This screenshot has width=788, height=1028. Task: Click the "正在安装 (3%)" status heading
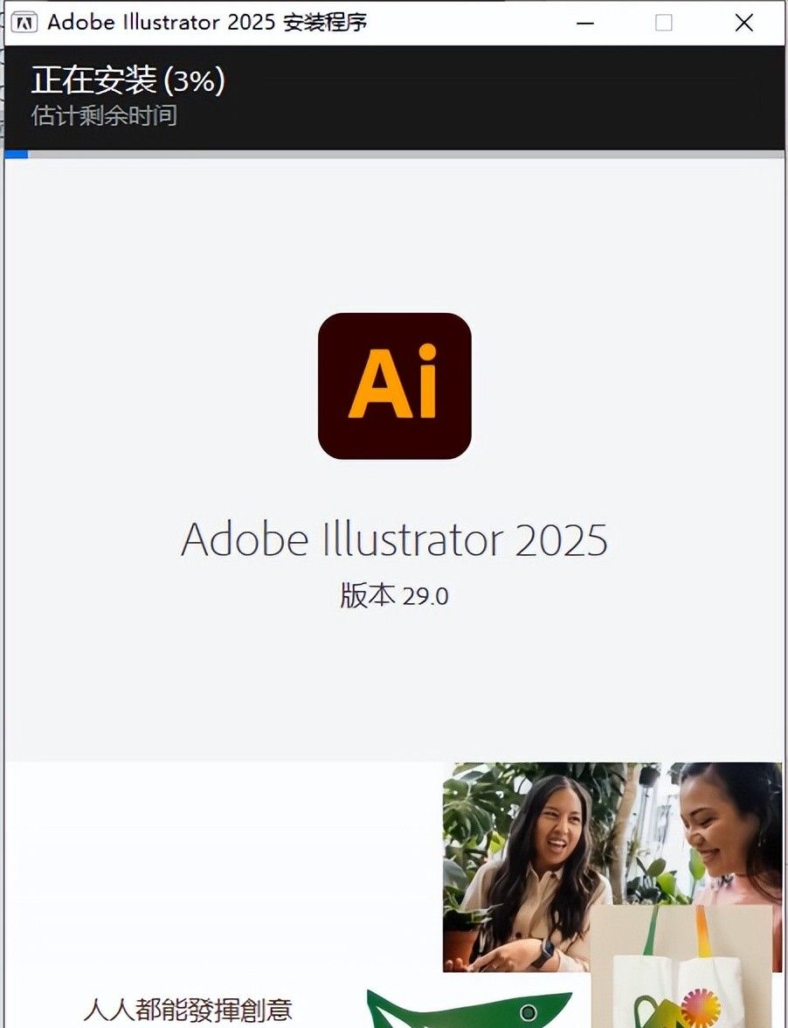tap(128, 80)
